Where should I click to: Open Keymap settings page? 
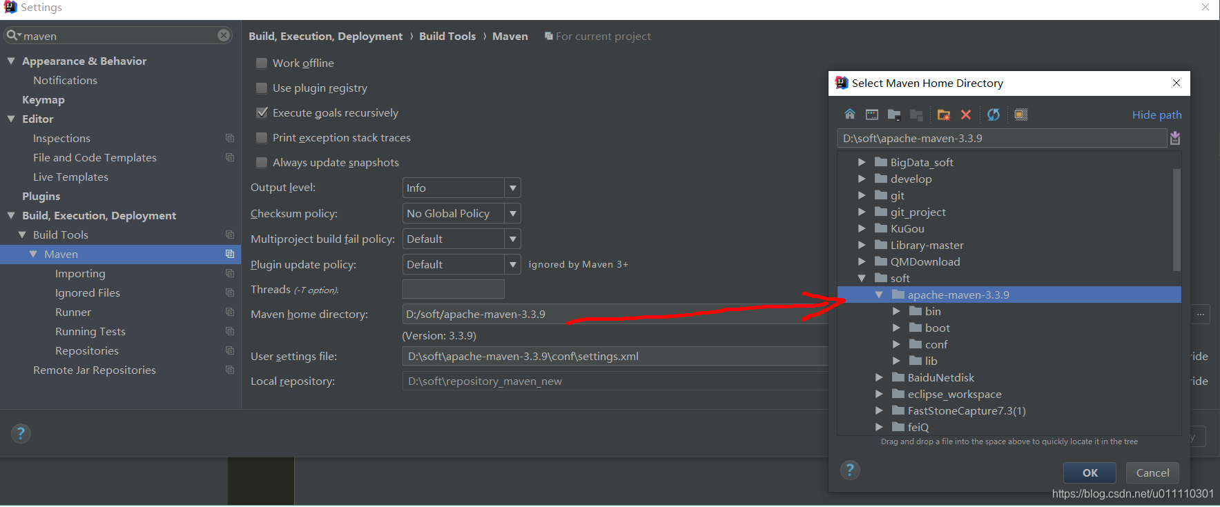click(43, 99)
